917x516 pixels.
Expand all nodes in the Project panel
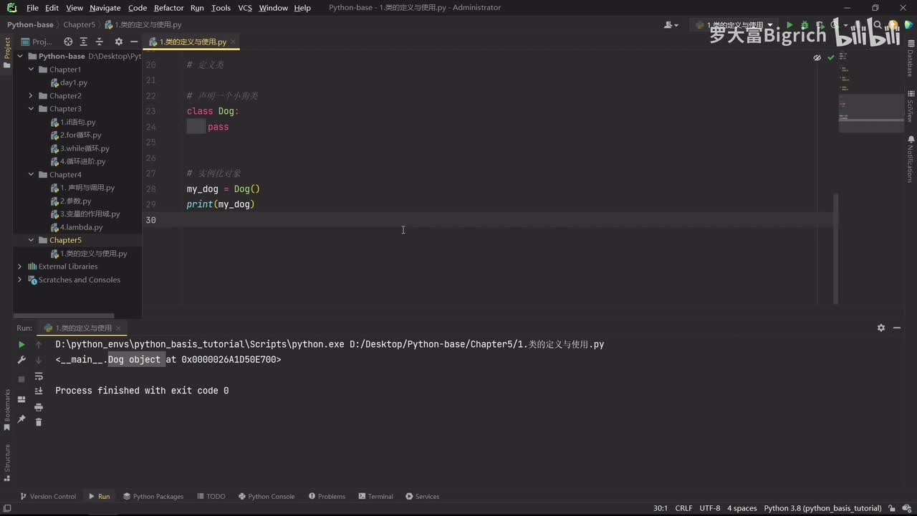[84, 42]
